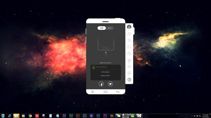Screen dimensions: 211x118
Task: Open the white C recorder icon on taskbar
Action: 139,116
